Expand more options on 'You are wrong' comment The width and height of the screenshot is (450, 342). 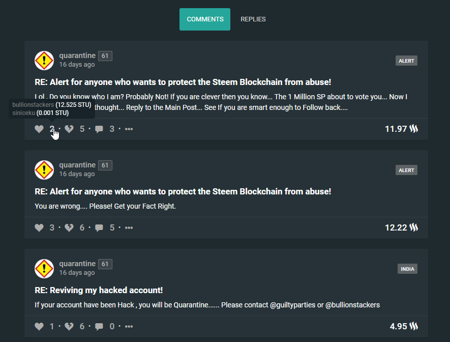pos(129,227)
